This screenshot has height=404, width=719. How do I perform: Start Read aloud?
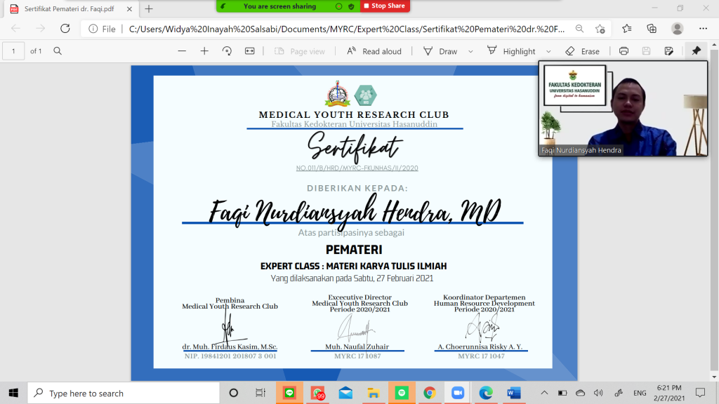(374, 51)
